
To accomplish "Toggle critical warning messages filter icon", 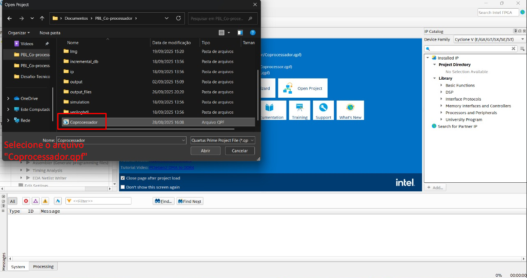I will coord(36,201).
